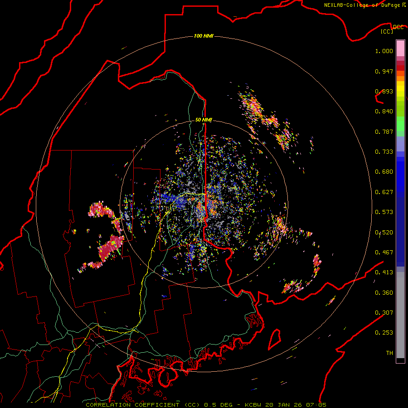
Task: Click the 100 NMI range ring label
Action: 204,36
